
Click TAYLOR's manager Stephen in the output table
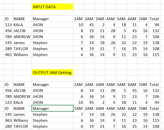pos(52,126)
